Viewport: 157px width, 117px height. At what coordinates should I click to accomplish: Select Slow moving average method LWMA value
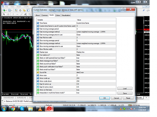pyautogui.click(x=96, y=43)
